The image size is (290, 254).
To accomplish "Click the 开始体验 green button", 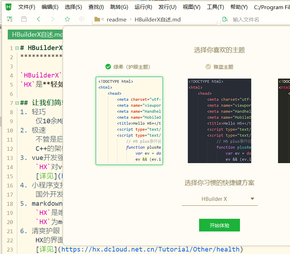I will (219, 225).
